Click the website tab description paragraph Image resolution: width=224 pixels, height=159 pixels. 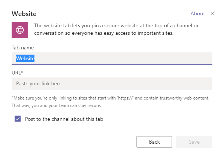click(x=116, y=30)
